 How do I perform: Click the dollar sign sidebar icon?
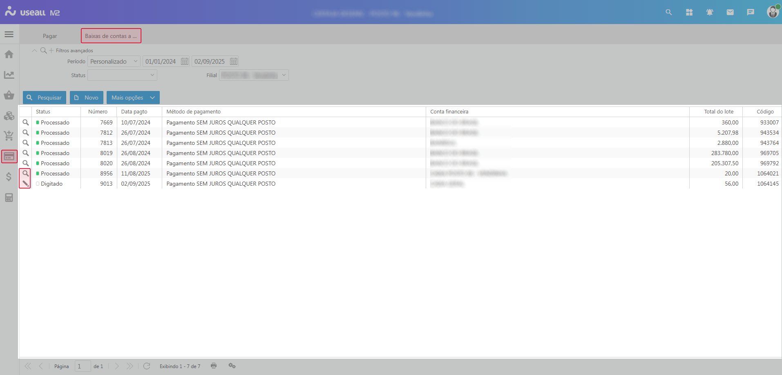[x=9, y=177]
